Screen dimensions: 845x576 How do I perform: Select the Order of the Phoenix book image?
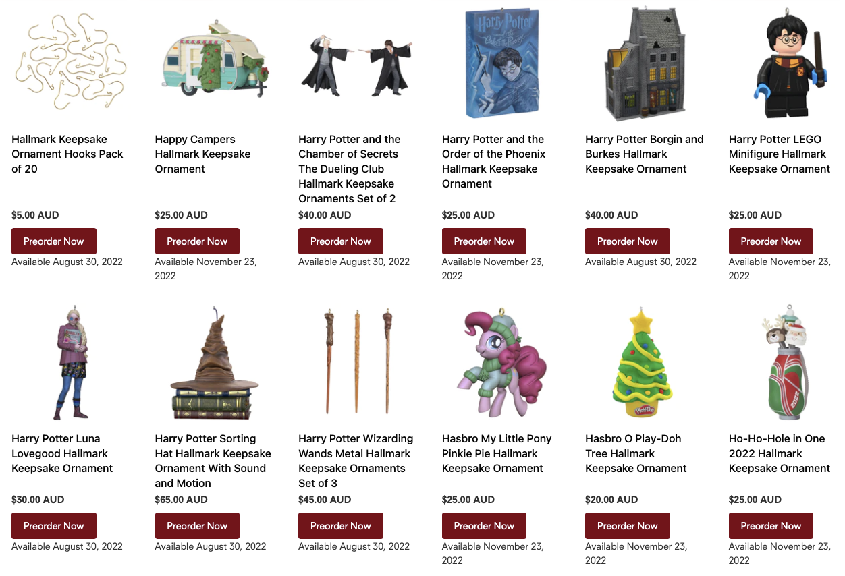[x=502, y=64]
